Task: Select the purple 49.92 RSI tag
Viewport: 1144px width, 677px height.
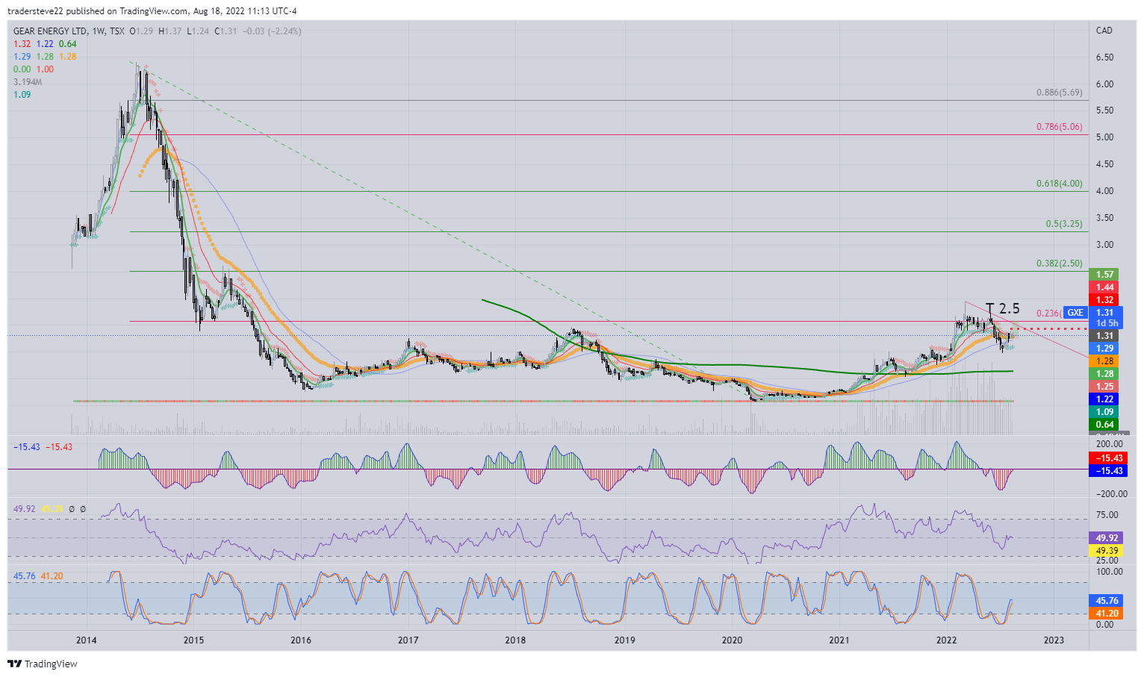Action: pyautogui.click(x=1106, y=538)
